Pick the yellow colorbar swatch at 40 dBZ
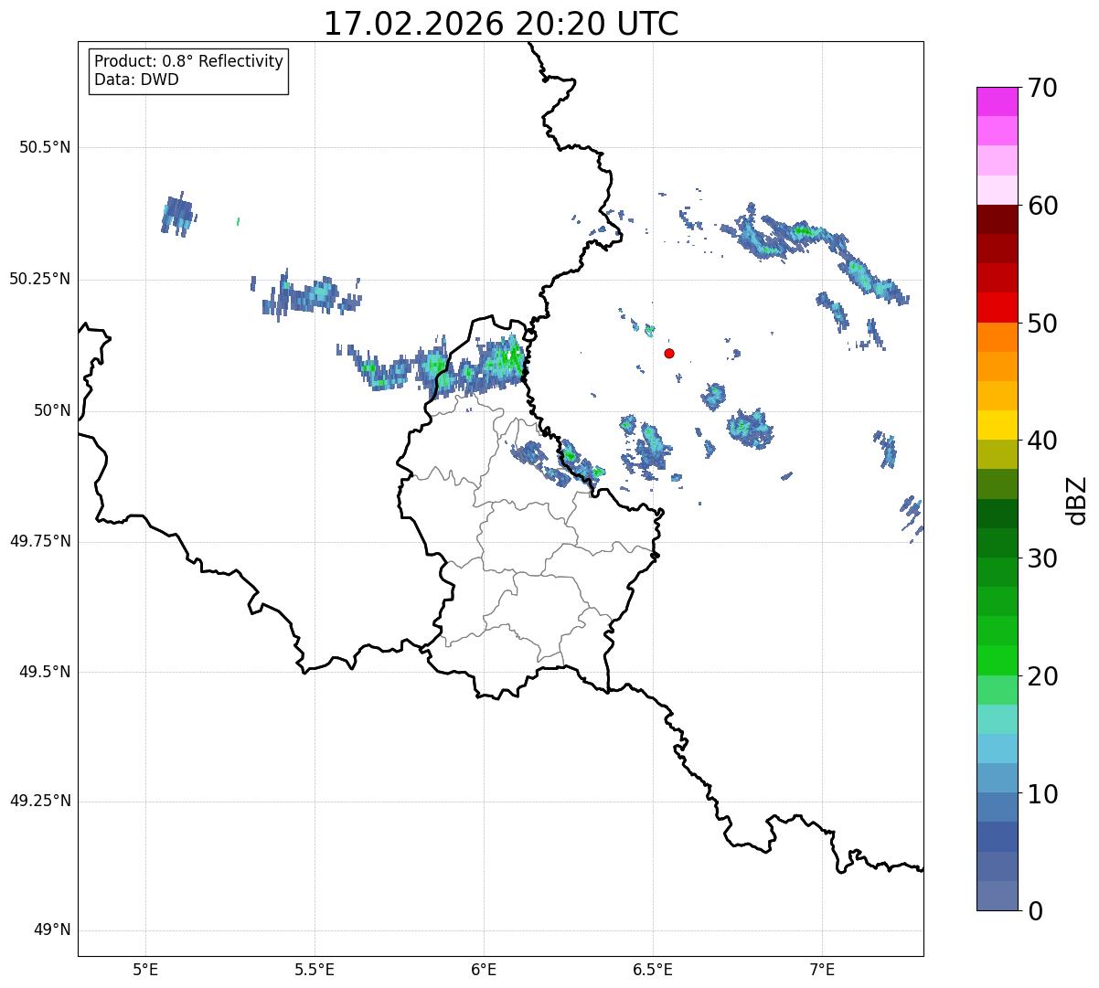The height and width of the screenshot is (988, 1099). pos(997,425)
